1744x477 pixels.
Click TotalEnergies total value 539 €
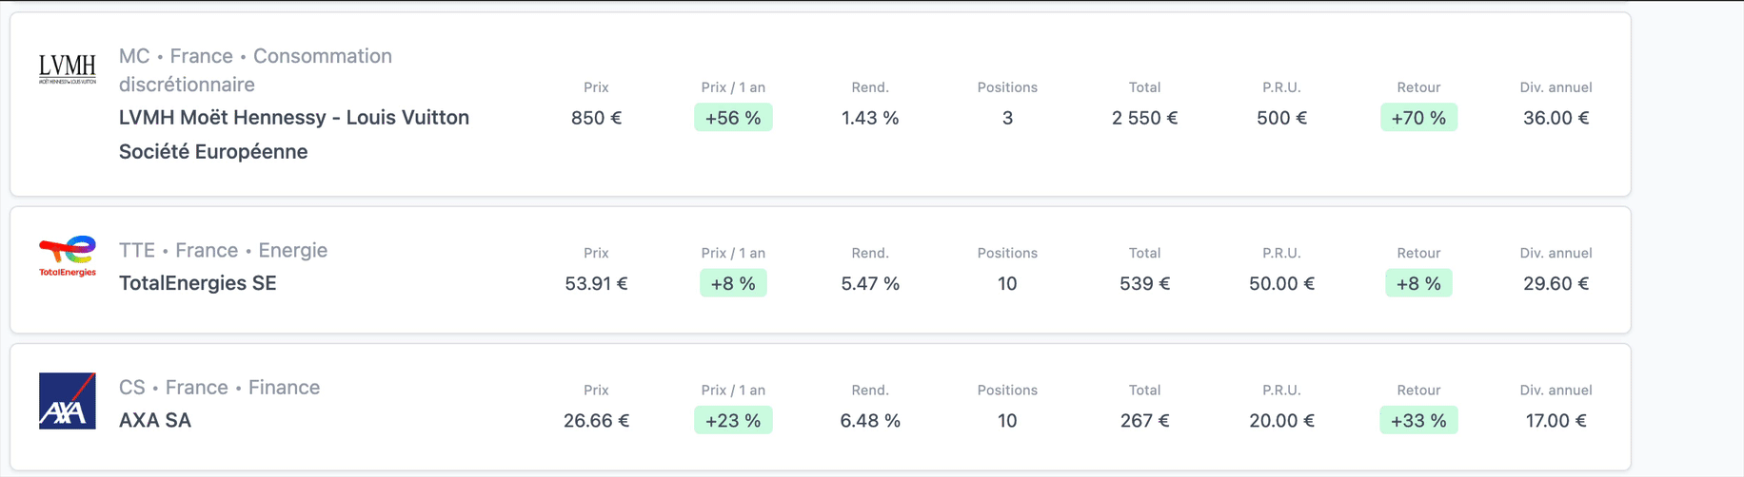tap(1144, 283)
